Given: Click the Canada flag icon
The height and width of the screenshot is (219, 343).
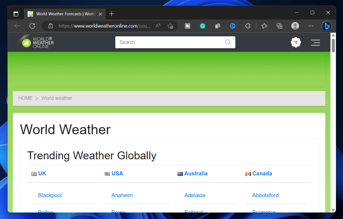Looking at the screenshot, I should click(248, 173).
